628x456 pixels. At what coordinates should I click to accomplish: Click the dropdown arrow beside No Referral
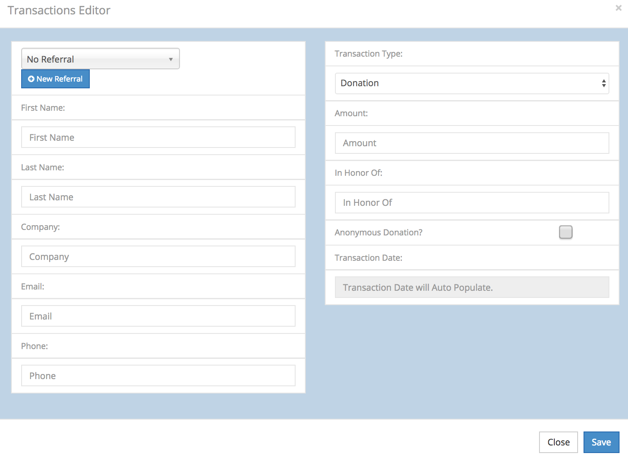click(171, 59)
